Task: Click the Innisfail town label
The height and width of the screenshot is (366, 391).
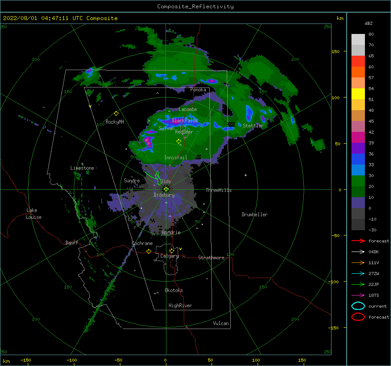Action: coord(176,158)
